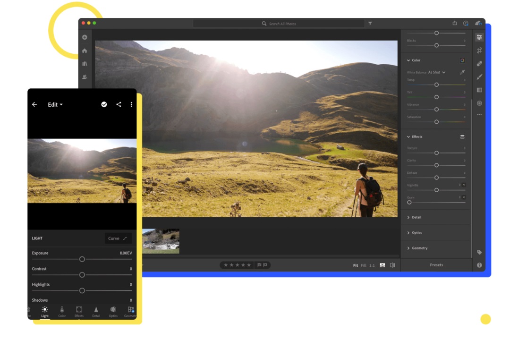This screenshot has width=510, height=340.
Task: Open the Keywords tag icon
Action: point(479,253)
